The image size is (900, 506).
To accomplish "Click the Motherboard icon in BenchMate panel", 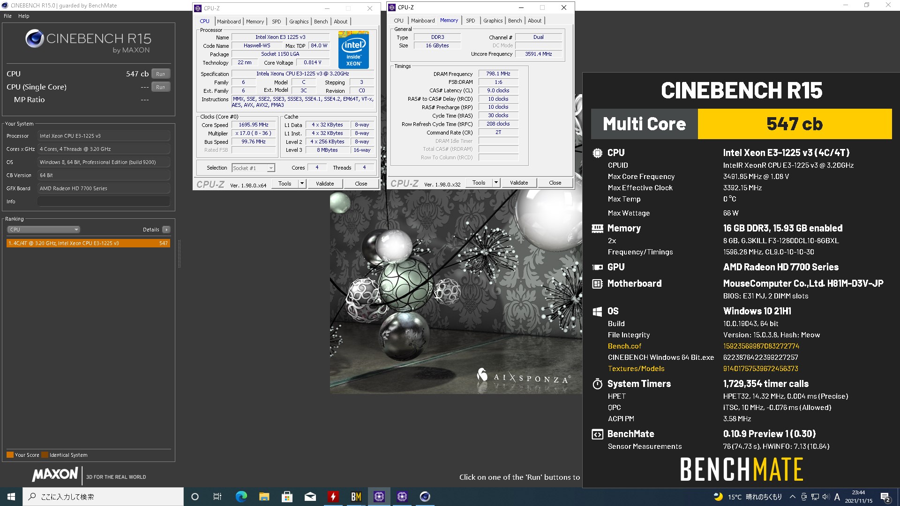I will click(597, 283).
